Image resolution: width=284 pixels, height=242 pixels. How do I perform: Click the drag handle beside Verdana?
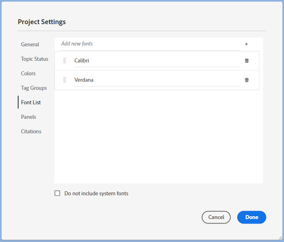coord(65,80)
